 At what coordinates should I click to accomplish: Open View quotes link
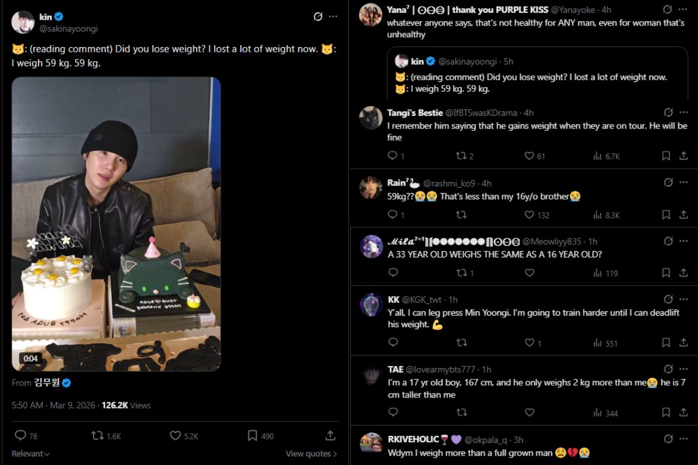(311, 454)
